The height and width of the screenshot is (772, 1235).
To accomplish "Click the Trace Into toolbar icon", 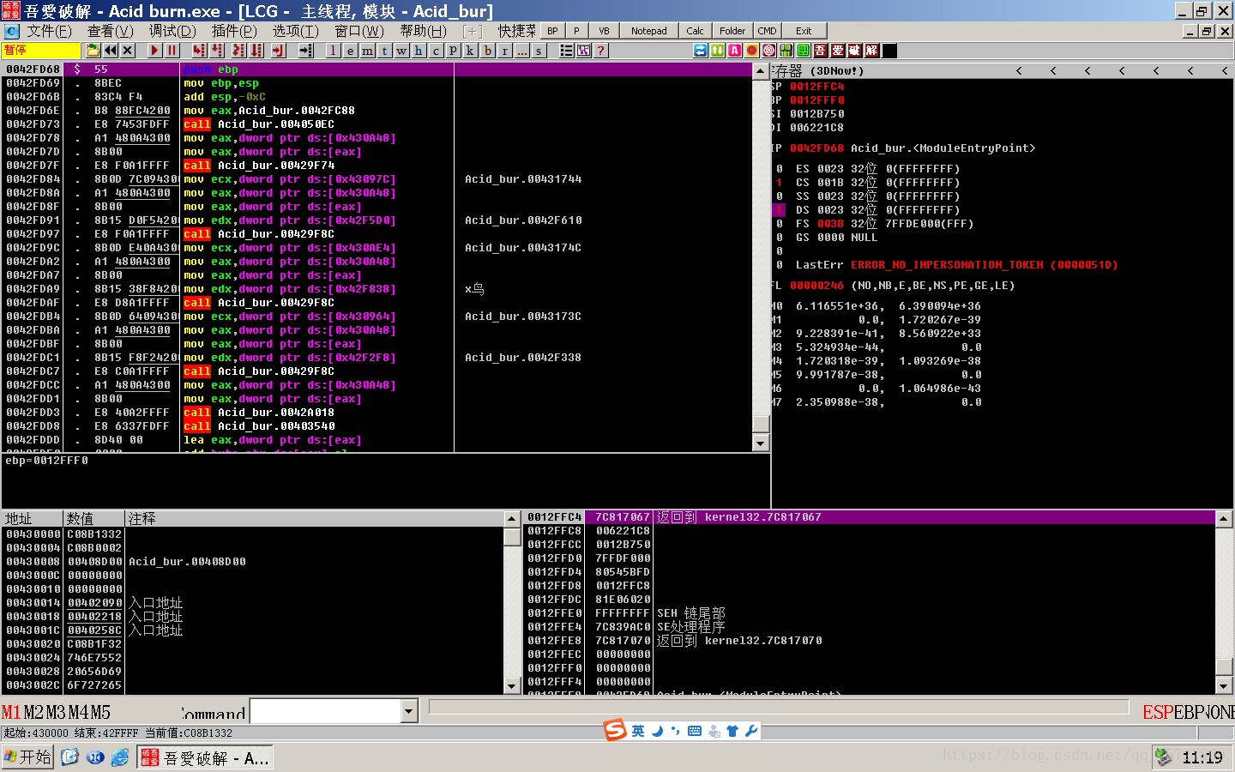I will pos(238,51).
